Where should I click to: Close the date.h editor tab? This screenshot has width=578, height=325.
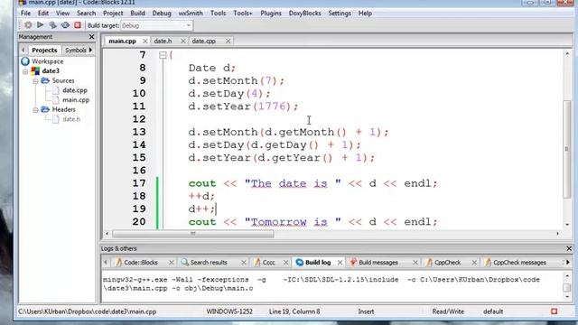pos(182,42)
